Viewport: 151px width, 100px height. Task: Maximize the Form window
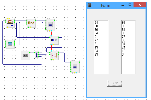(130, 5)
